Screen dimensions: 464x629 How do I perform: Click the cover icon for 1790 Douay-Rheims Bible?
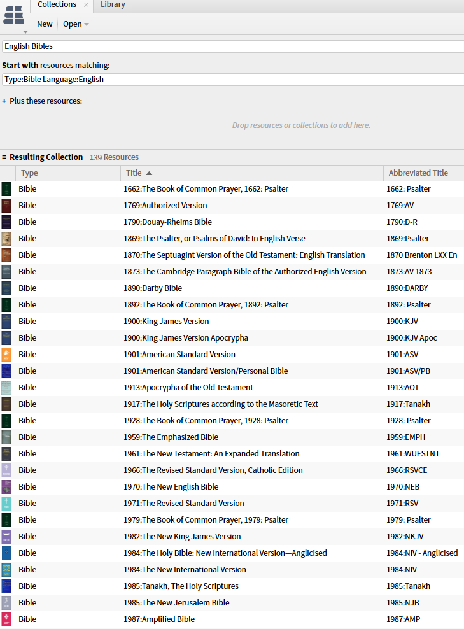click(x=6, y=222)
